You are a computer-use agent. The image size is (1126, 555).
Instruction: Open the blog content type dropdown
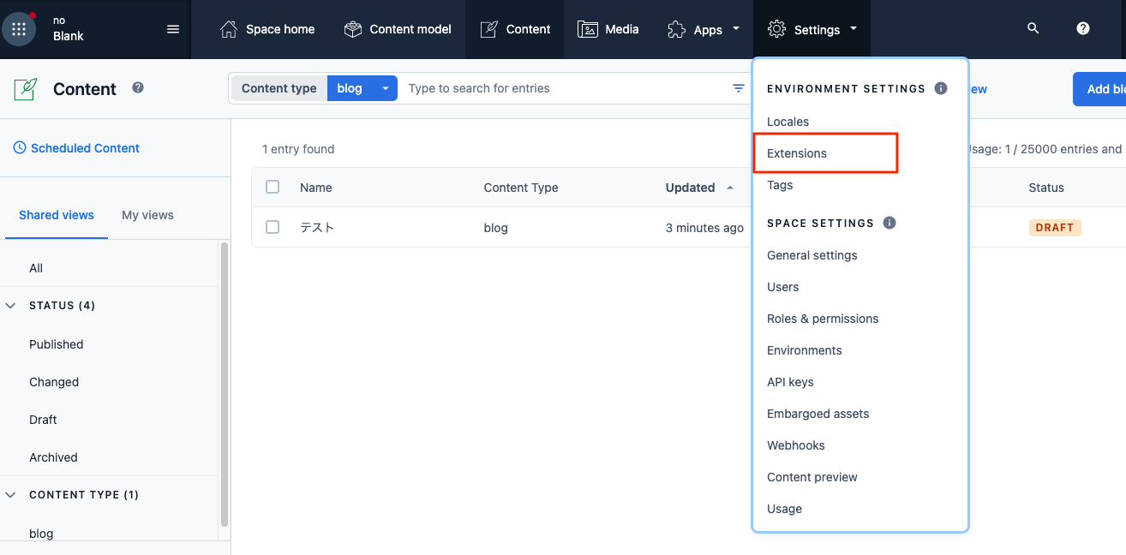(x=362, y=88)
